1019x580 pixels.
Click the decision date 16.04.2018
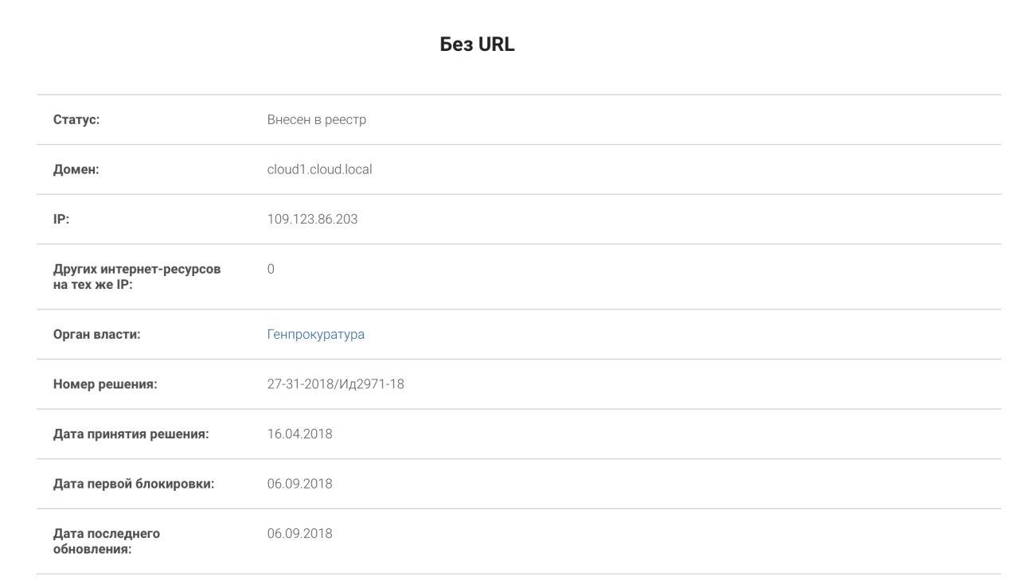click(299, 434)
